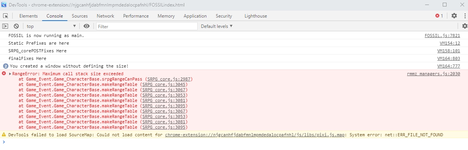Click the grouped message count badge 2
Screen dimensions: 468x150
click(x=6, y=66)
